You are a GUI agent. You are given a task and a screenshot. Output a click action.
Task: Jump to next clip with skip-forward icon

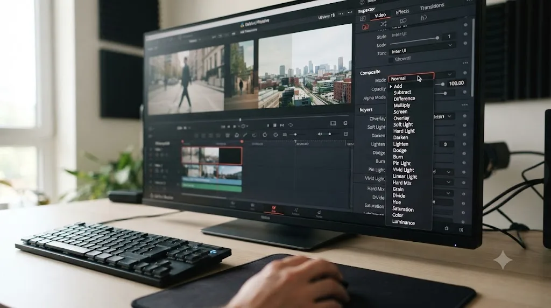(282, 125)
